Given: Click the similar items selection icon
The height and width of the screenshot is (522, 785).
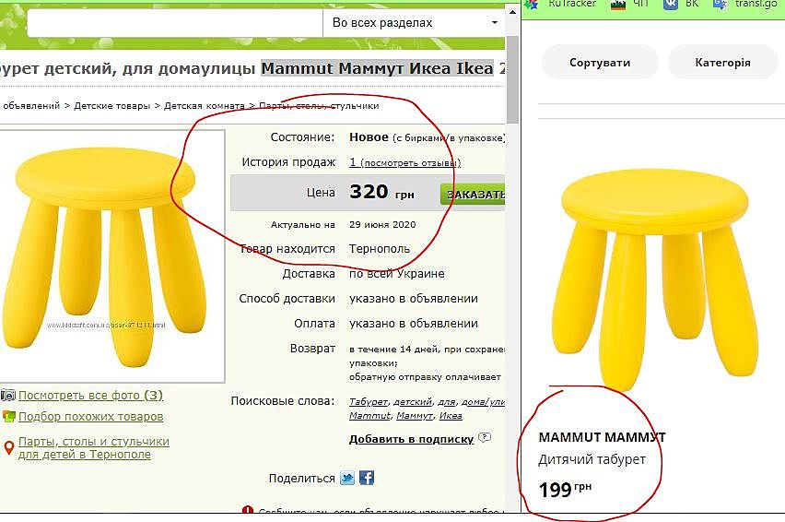Looking at the screenshot, I should tap(8, 416).
